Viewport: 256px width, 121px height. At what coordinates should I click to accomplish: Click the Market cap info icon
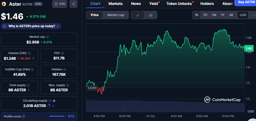click(x=47, y=37)
